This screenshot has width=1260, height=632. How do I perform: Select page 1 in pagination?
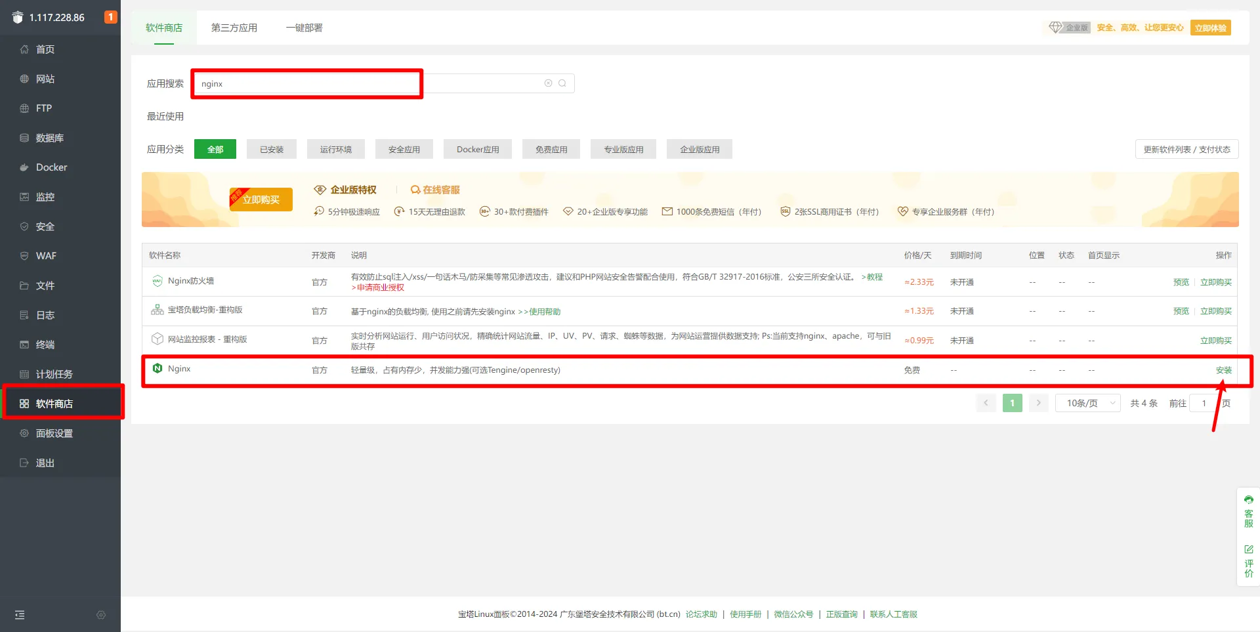(1013, 403)
